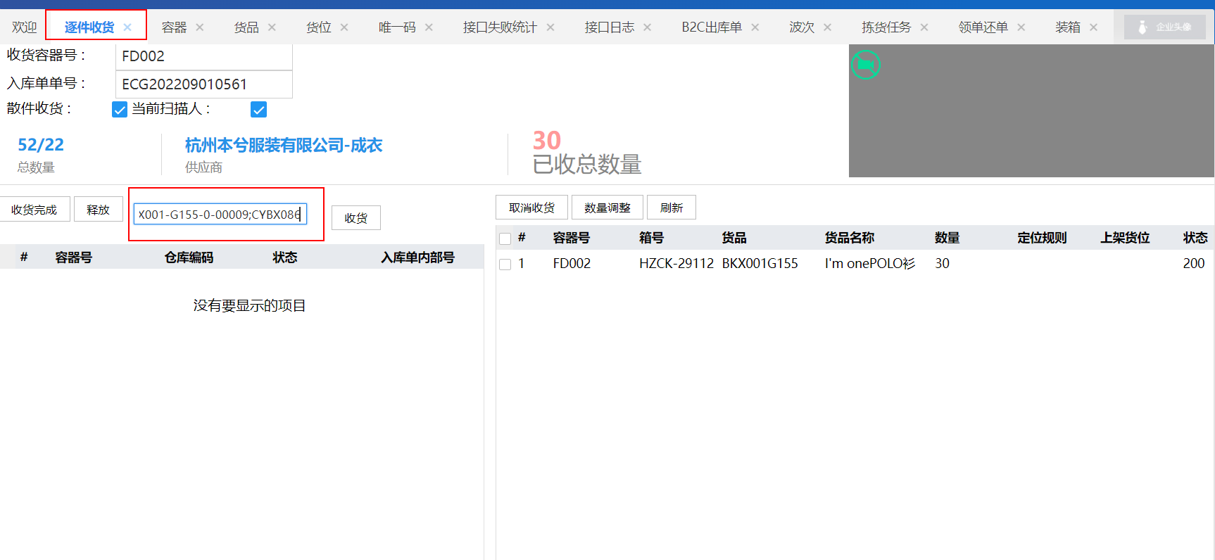Click the camera-off icon in video panel

865,65
